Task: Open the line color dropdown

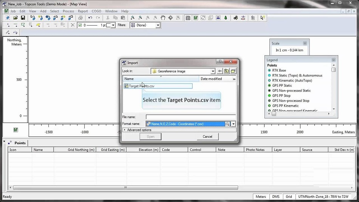Action: point(113,25)
